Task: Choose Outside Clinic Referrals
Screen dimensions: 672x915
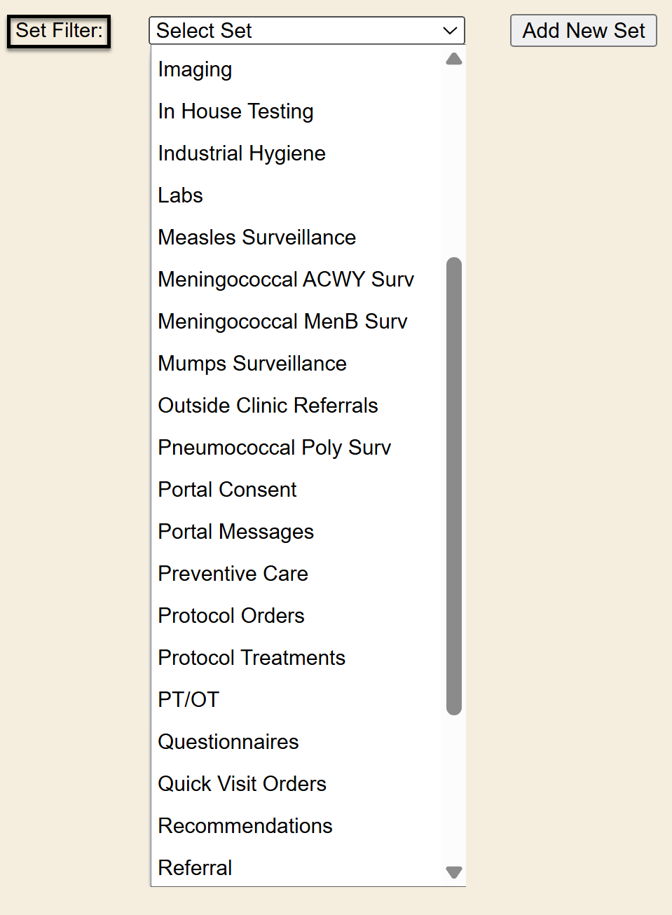Action: tap(268, 406)
